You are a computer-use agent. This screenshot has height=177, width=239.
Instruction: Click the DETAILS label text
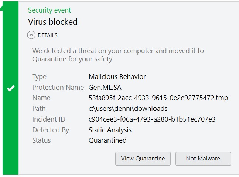coord(48,35)
